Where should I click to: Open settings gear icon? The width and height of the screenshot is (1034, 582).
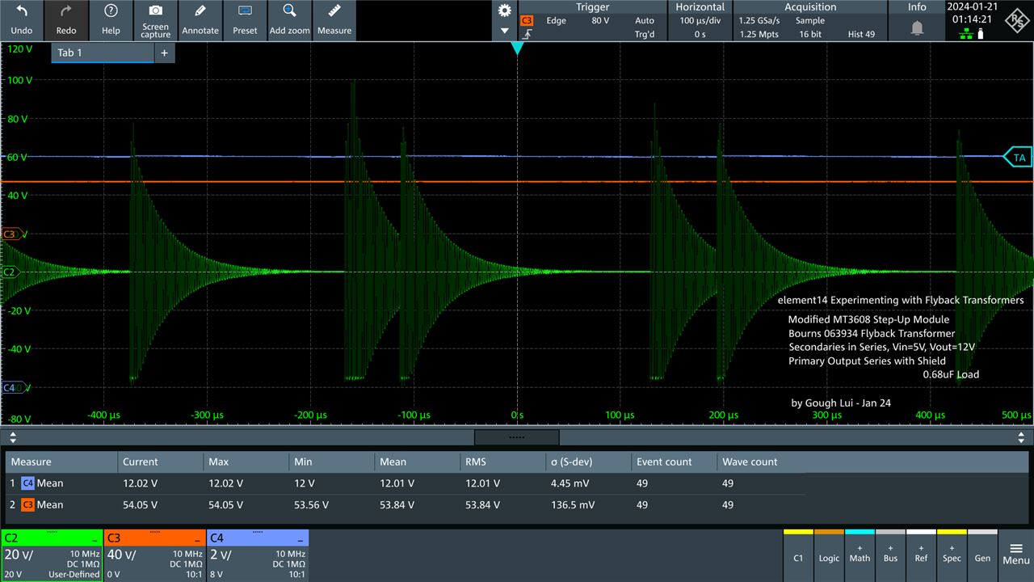[505, 11]
